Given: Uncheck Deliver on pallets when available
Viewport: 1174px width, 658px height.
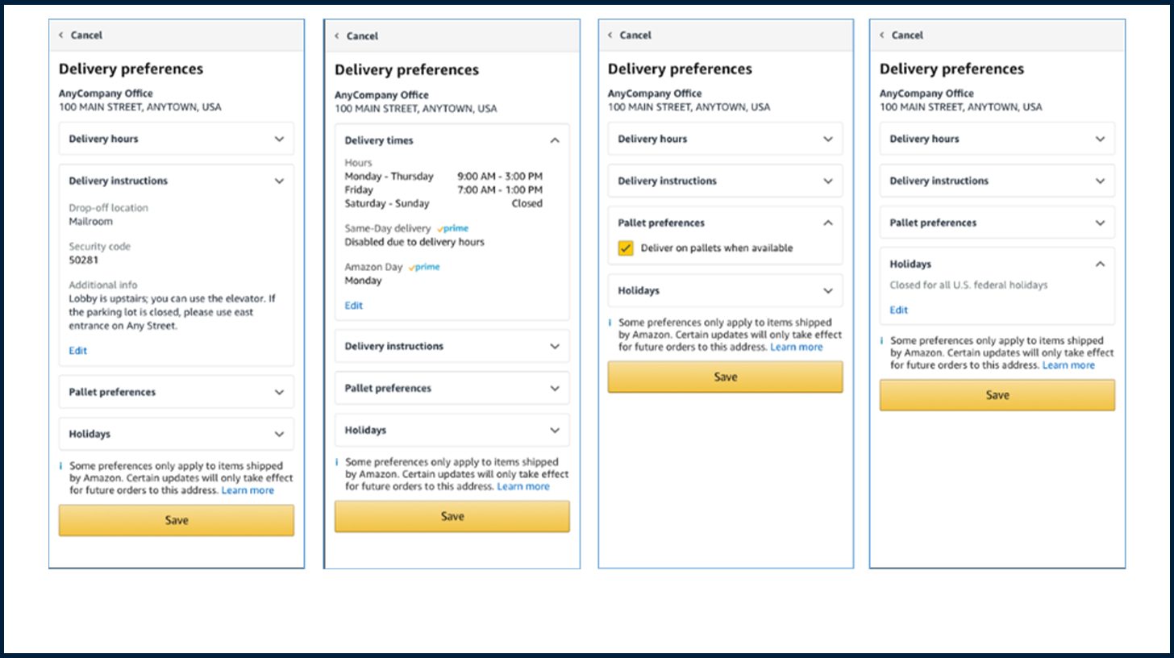Looking at the screenshot, I should (x=627, y=248).
